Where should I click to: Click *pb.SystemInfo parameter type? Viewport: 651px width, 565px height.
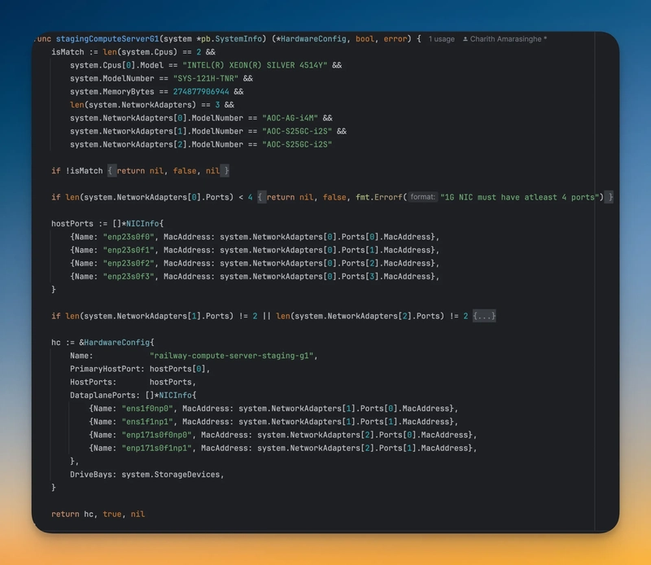(x=229, y=38)
